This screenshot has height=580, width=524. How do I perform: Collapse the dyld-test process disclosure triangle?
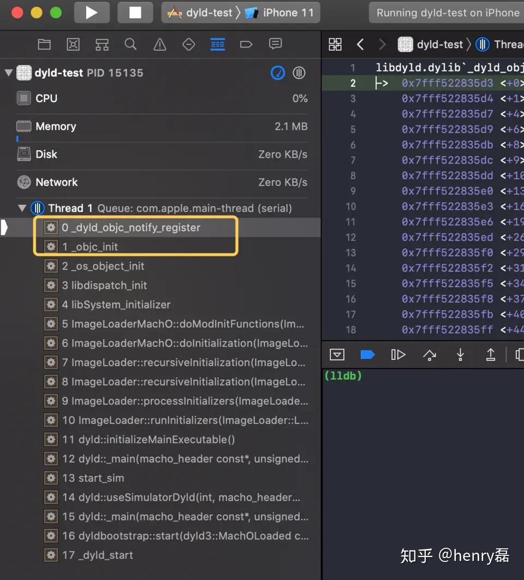coord(8,73)
